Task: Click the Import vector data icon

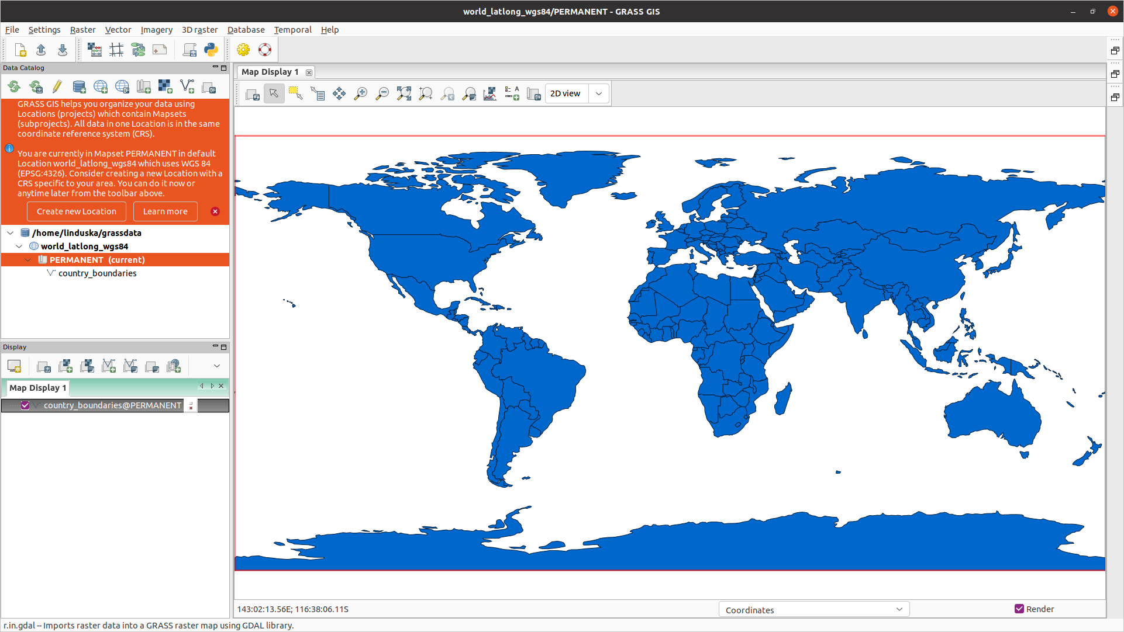Action: pos(187,86)
